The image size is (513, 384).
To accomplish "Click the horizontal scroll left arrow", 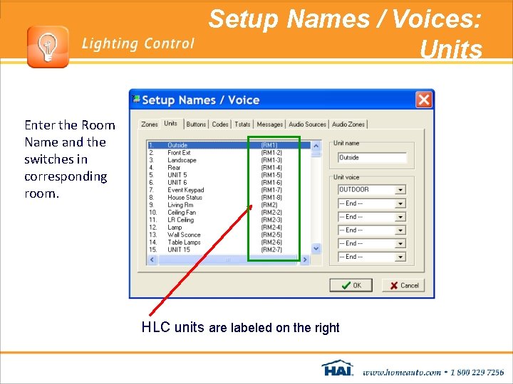I will pos(152,260).
